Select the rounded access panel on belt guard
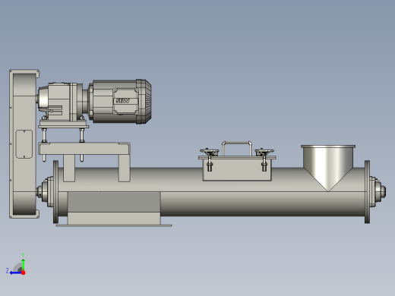The width and height of the screenshot is (395, 296). coord(24,144)
